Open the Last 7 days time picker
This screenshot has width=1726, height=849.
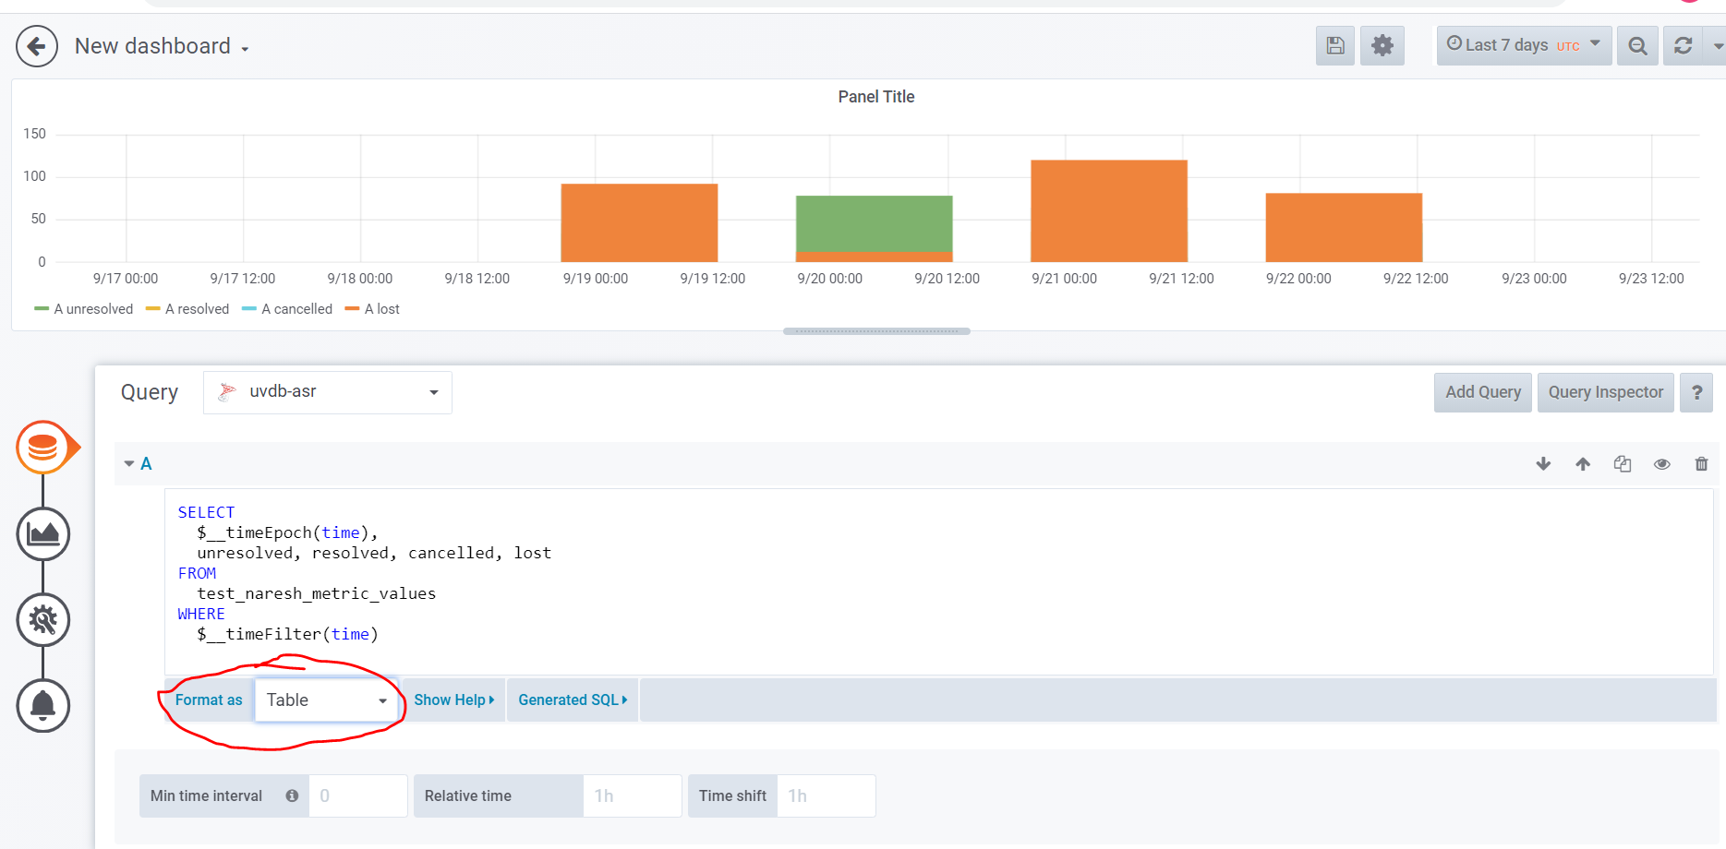[1522, 44]
